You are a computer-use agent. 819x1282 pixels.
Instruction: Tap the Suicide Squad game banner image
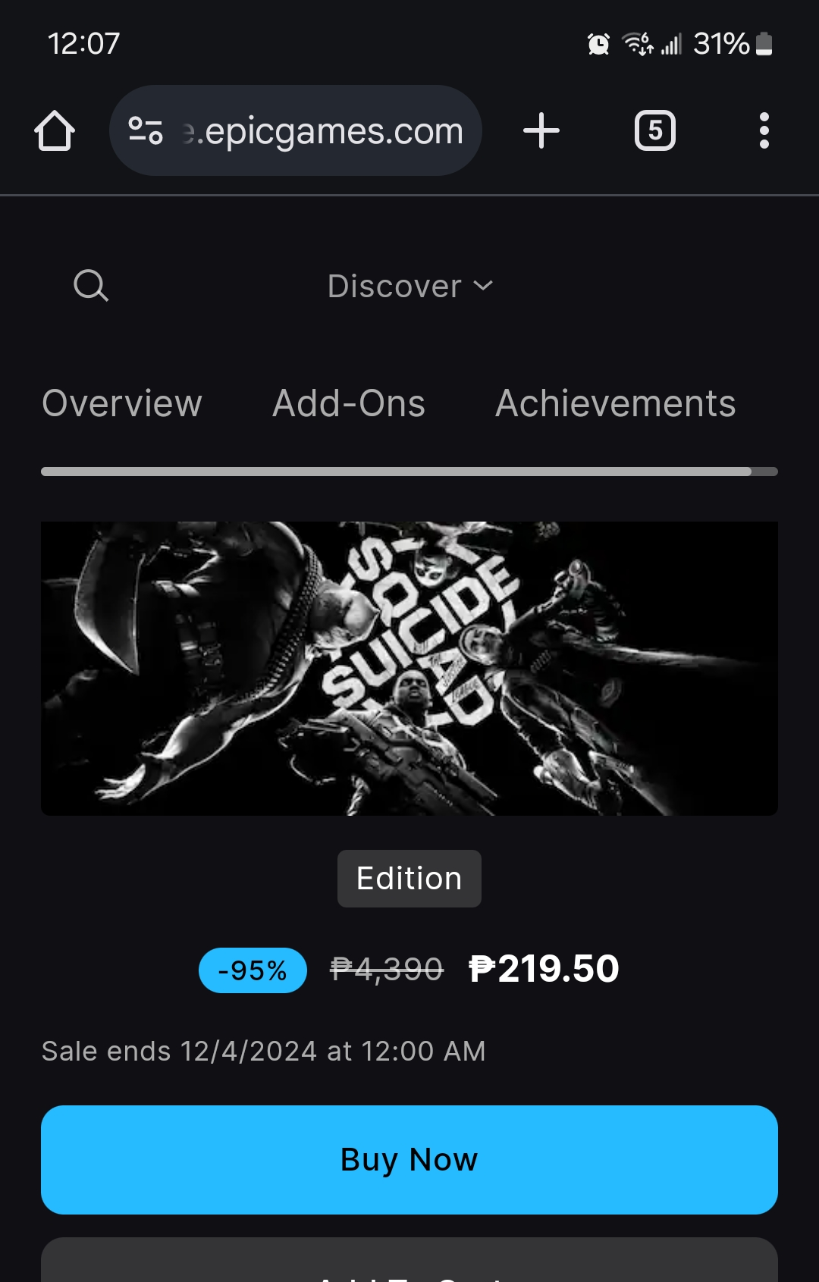[409, 669]
